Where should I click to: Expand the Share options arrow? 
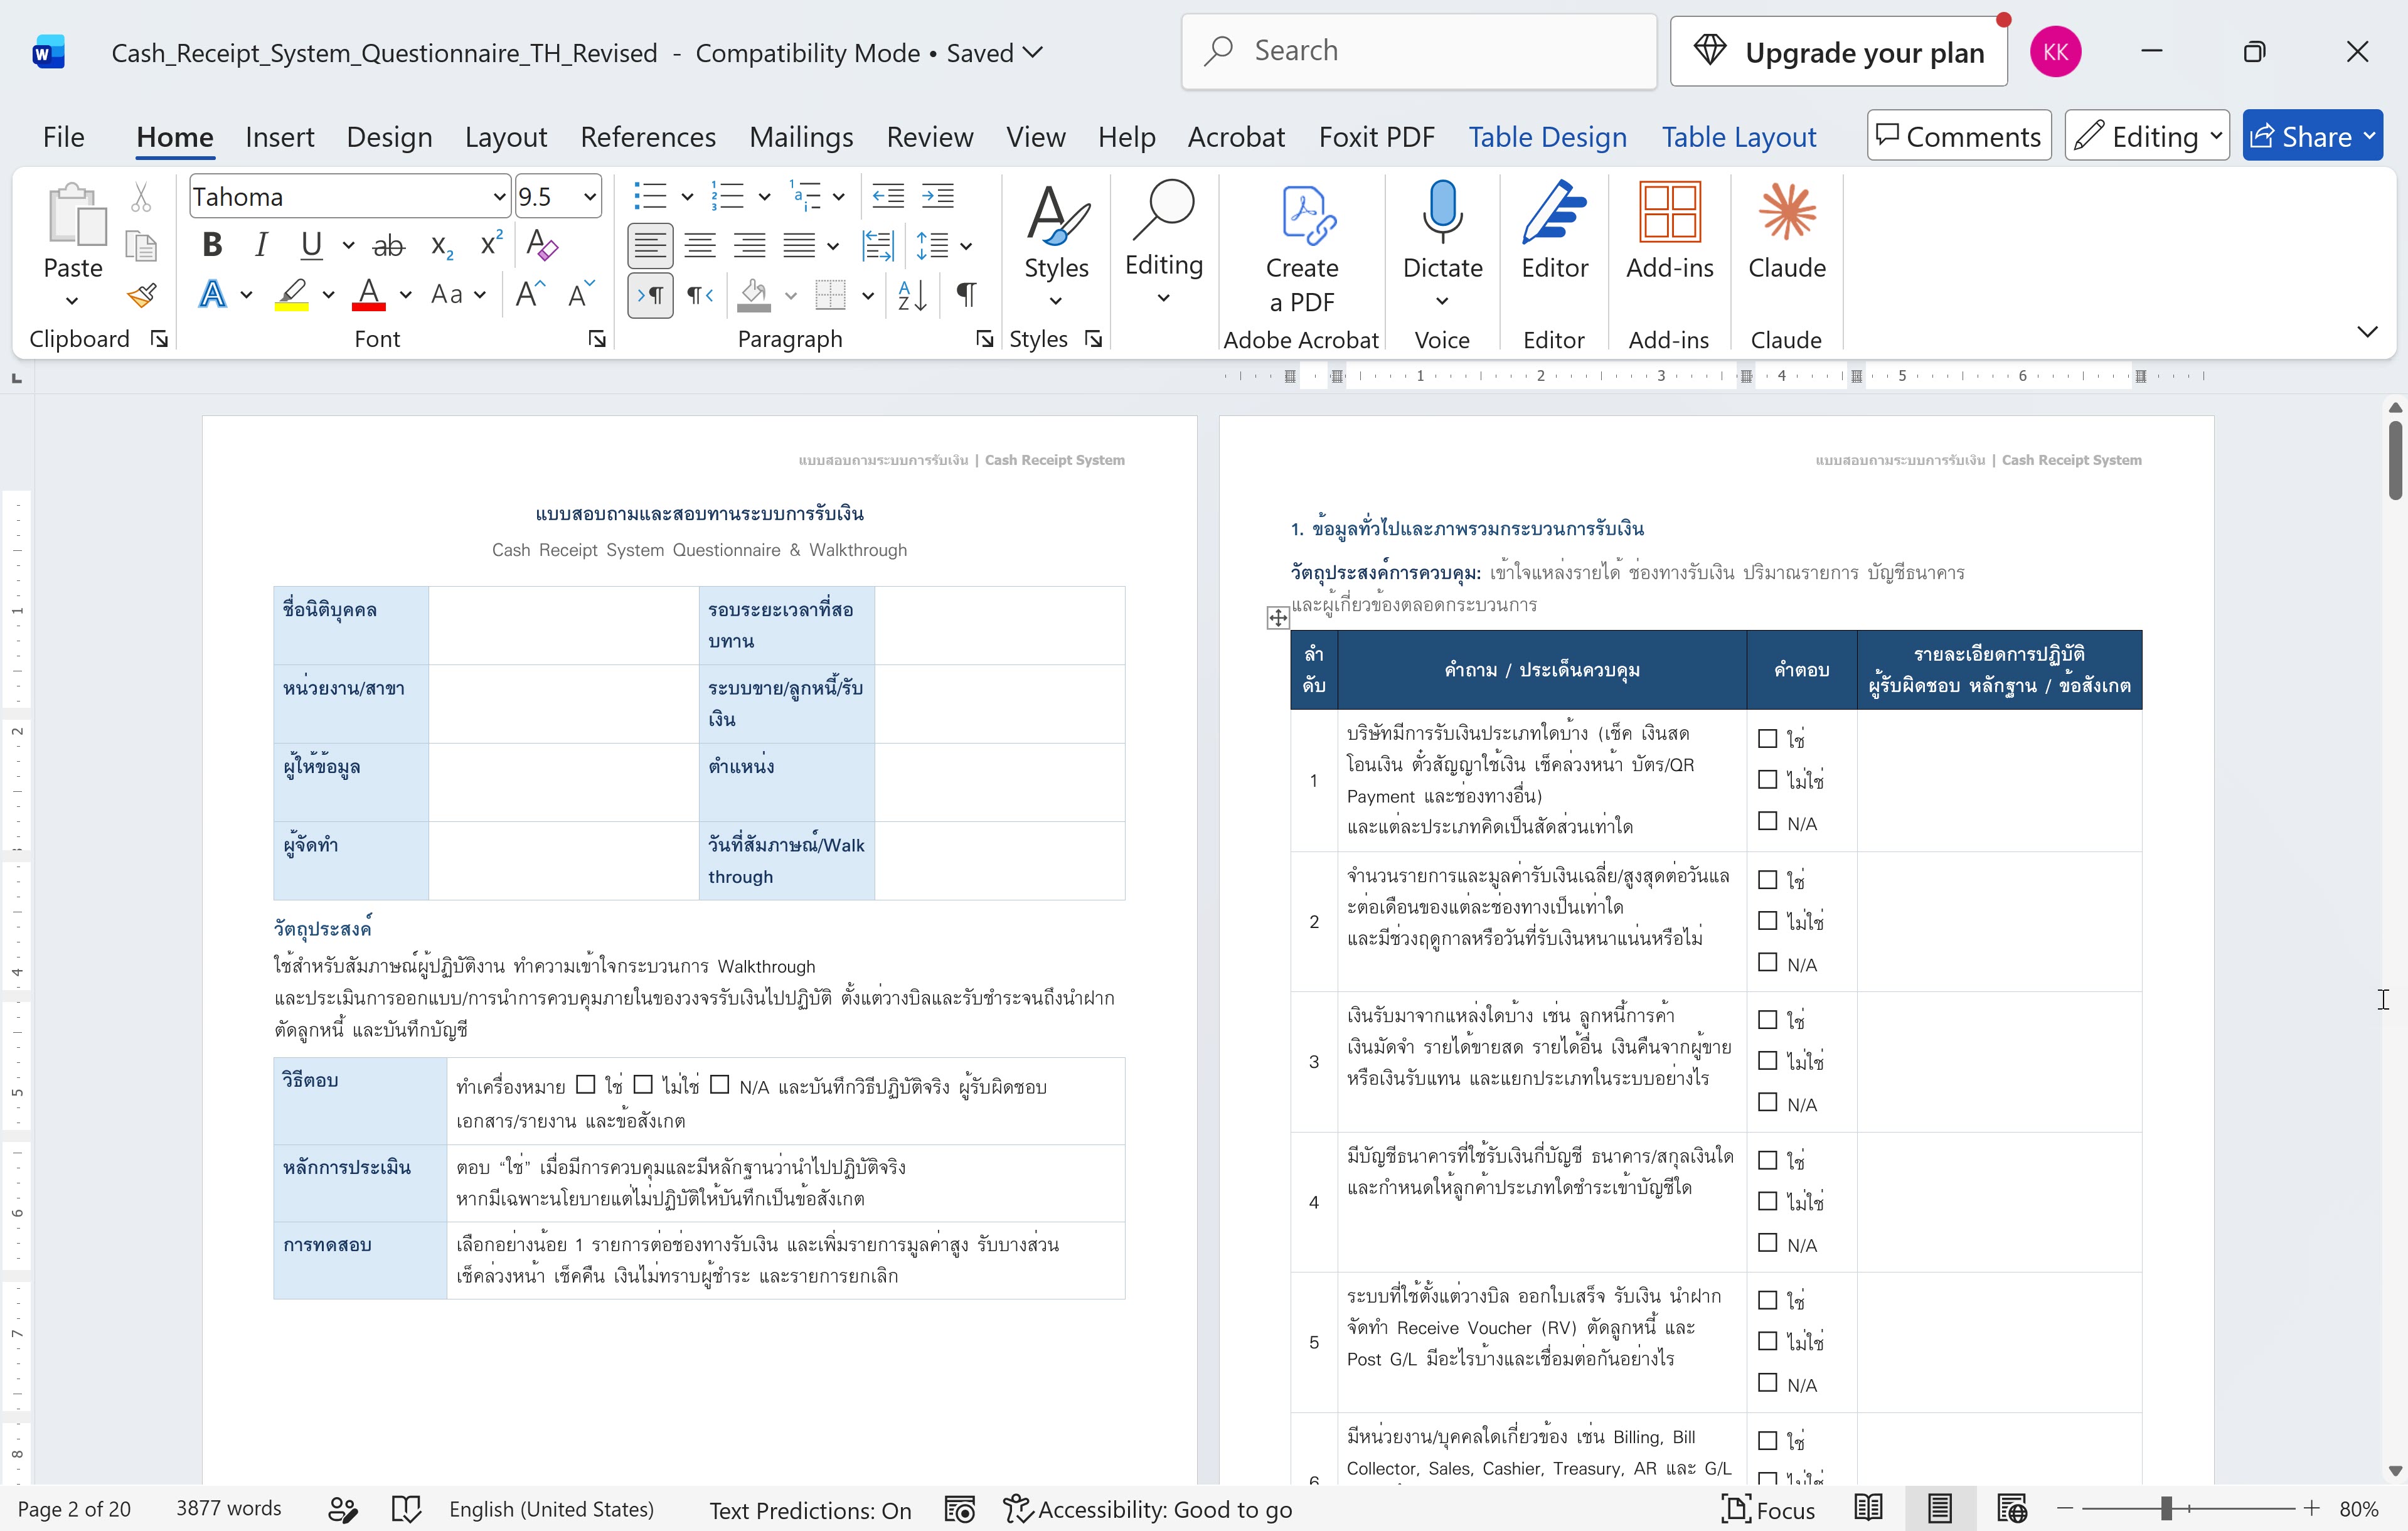tap(2369, 136)
